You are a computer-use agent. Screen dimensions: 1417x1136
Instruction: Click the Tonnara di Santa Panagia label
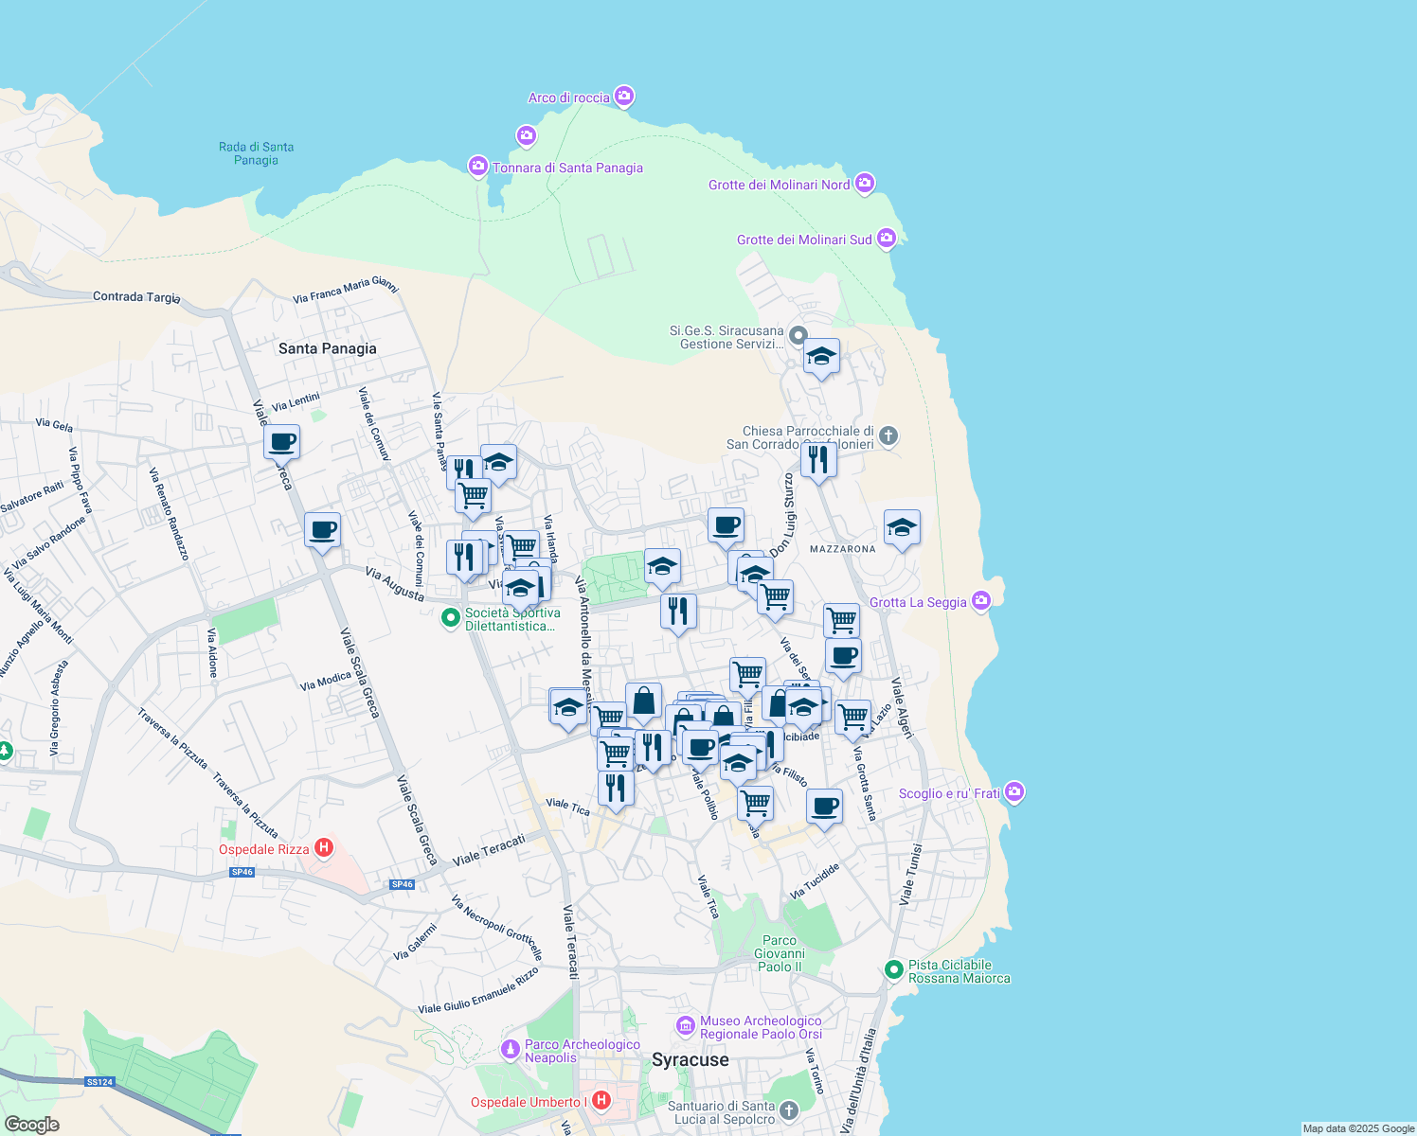coord(567,168)
